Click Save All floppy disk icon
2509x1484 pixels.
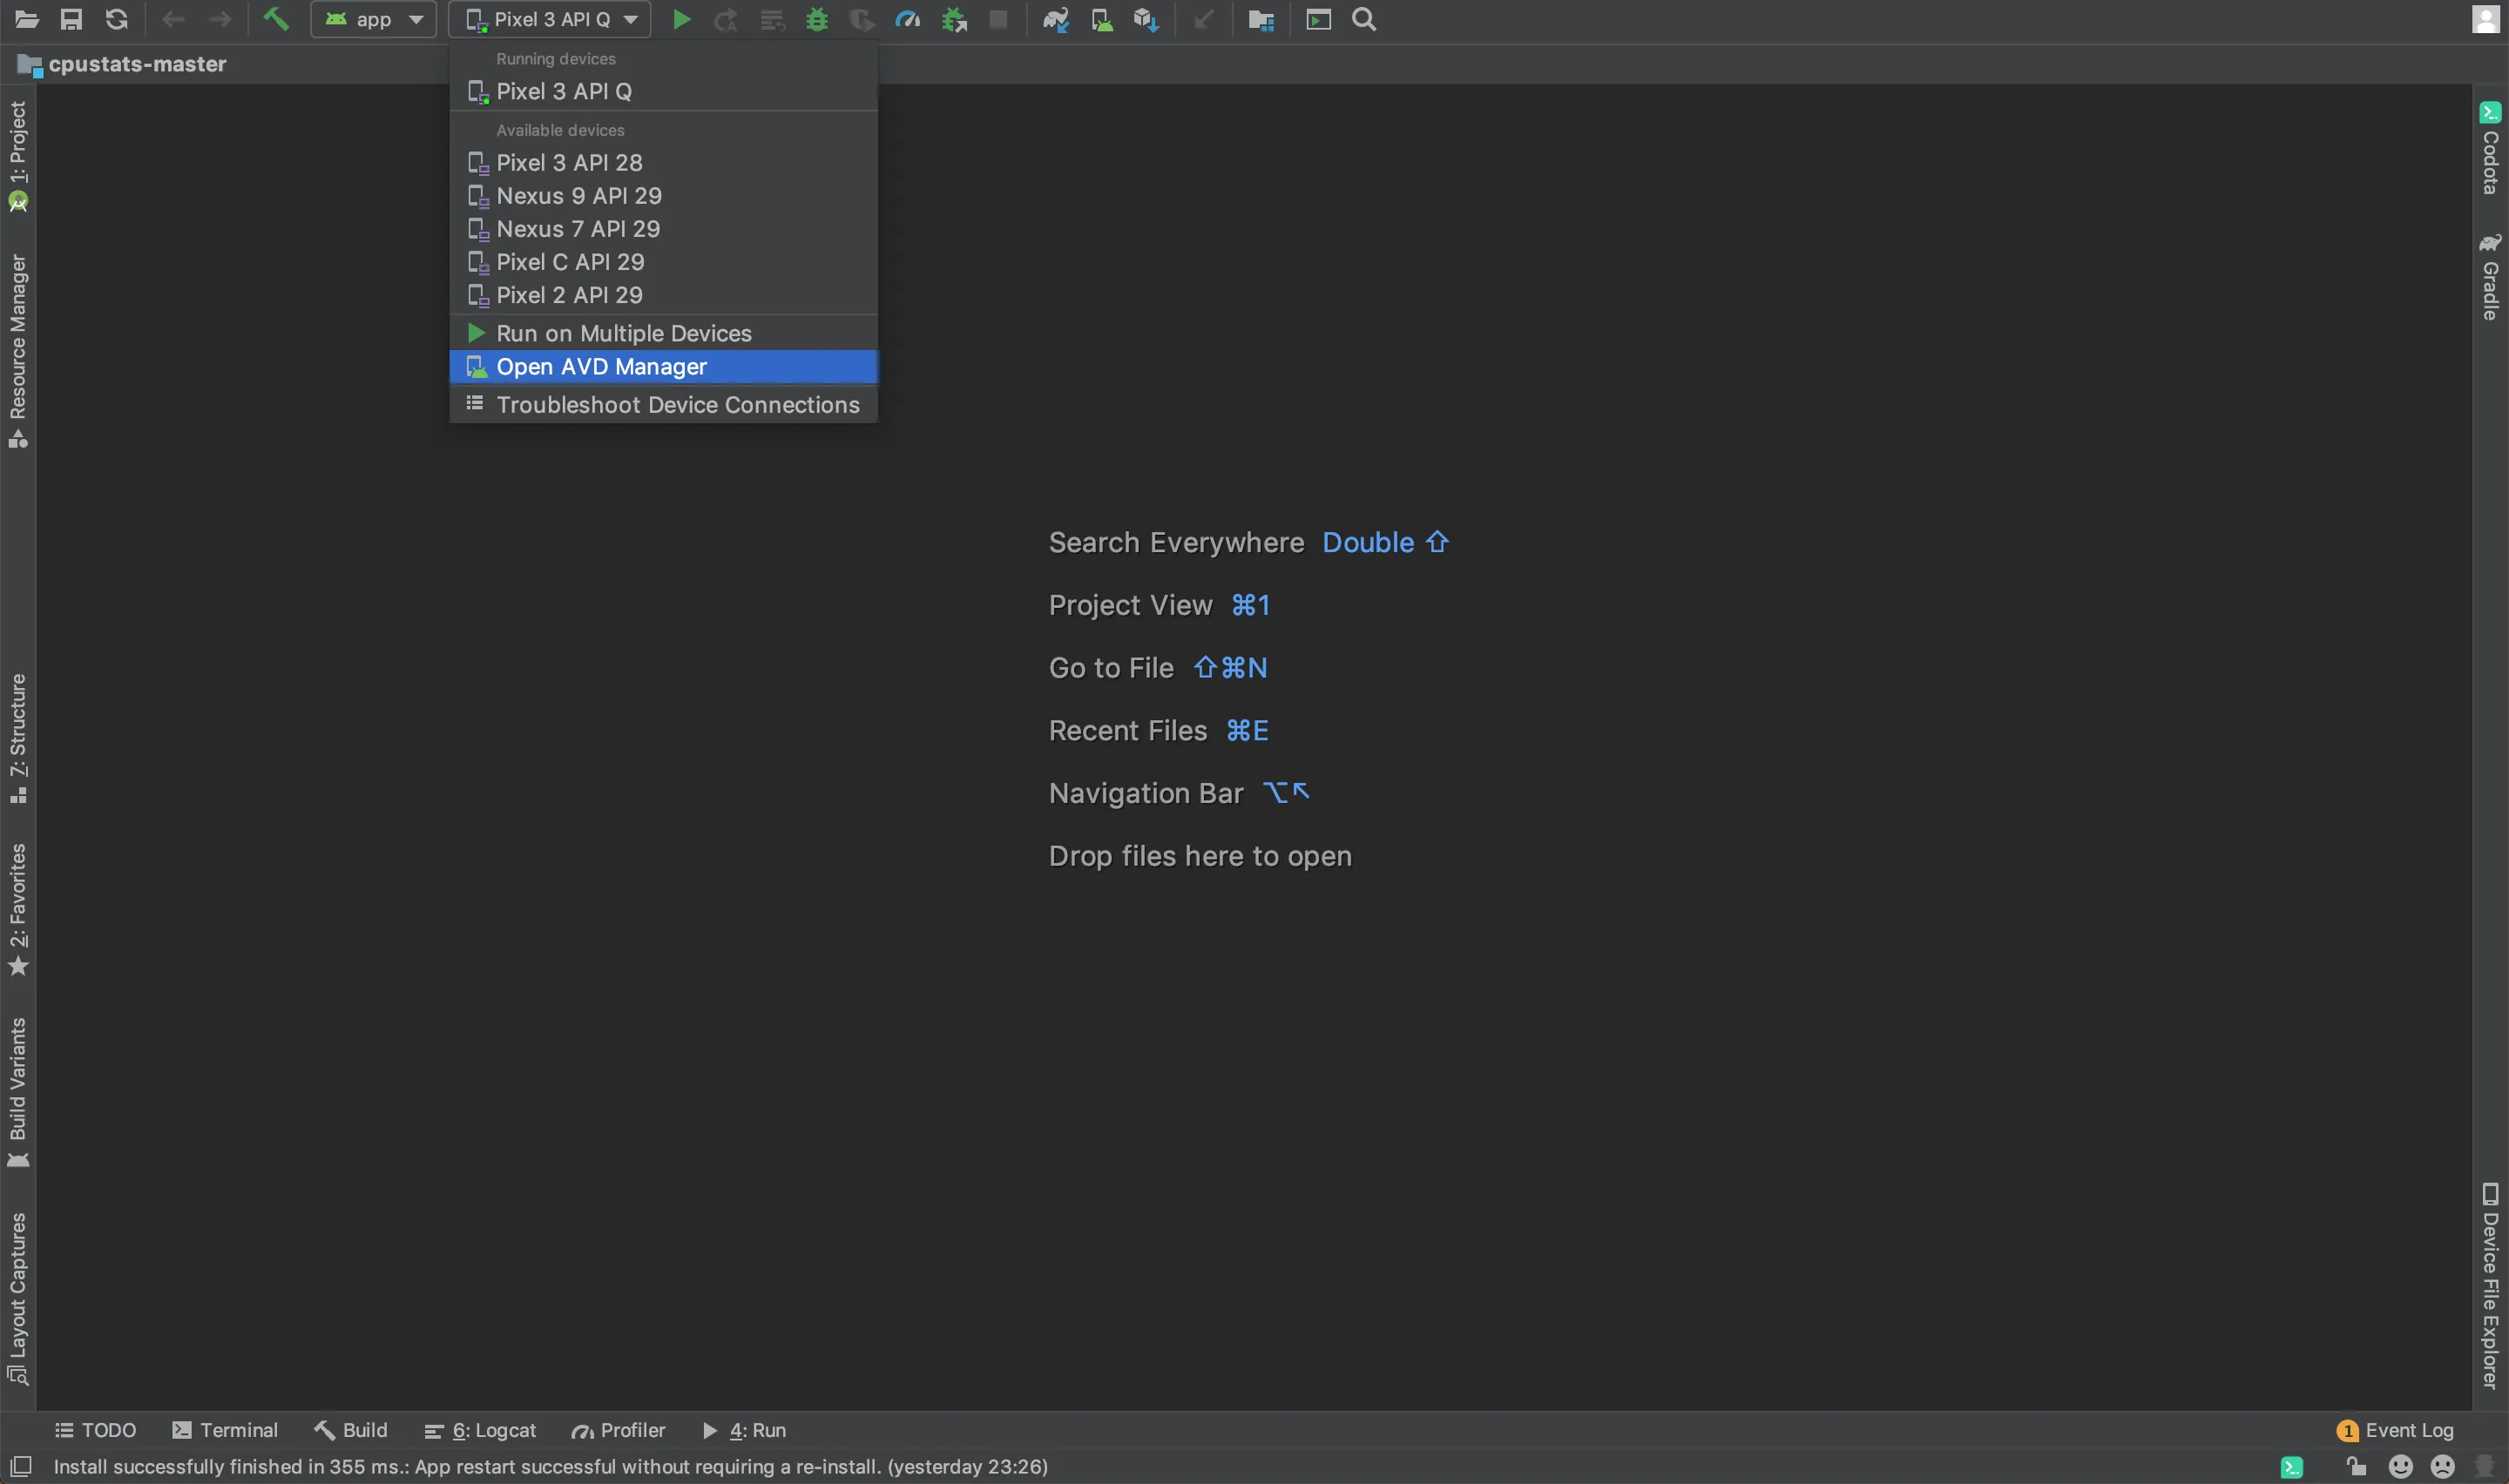tap(71, 19)
